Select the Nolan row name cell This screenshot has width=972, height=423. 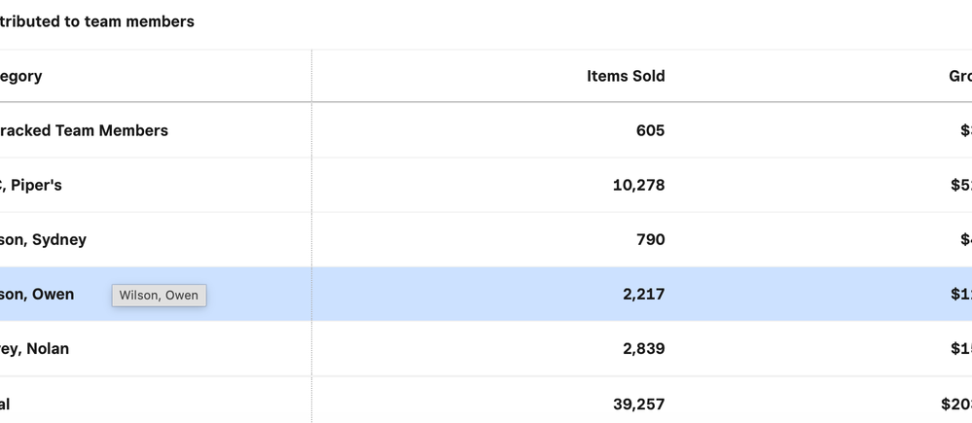(35, 348)
